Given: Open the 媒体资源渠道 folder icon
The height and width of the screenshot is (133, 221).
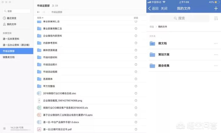Looking at the screenshot, I should tap(39, 50).
